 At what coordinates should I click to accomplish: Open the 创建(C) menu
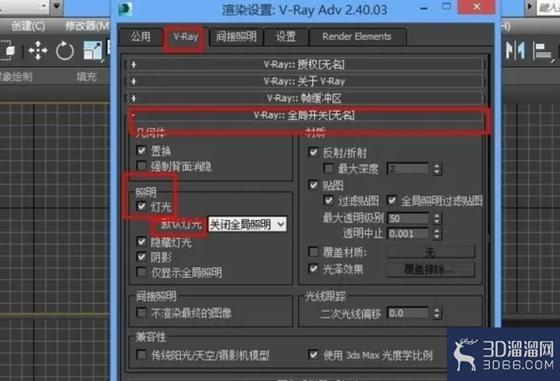click(x=28, y=26)
